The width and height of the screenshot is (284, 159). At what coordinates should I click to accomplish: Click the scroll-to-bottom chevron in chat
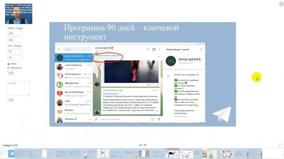click(x=157, y=111)
